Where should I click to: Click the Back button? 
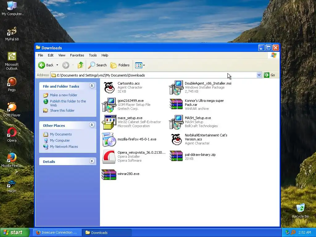(46, 65)
